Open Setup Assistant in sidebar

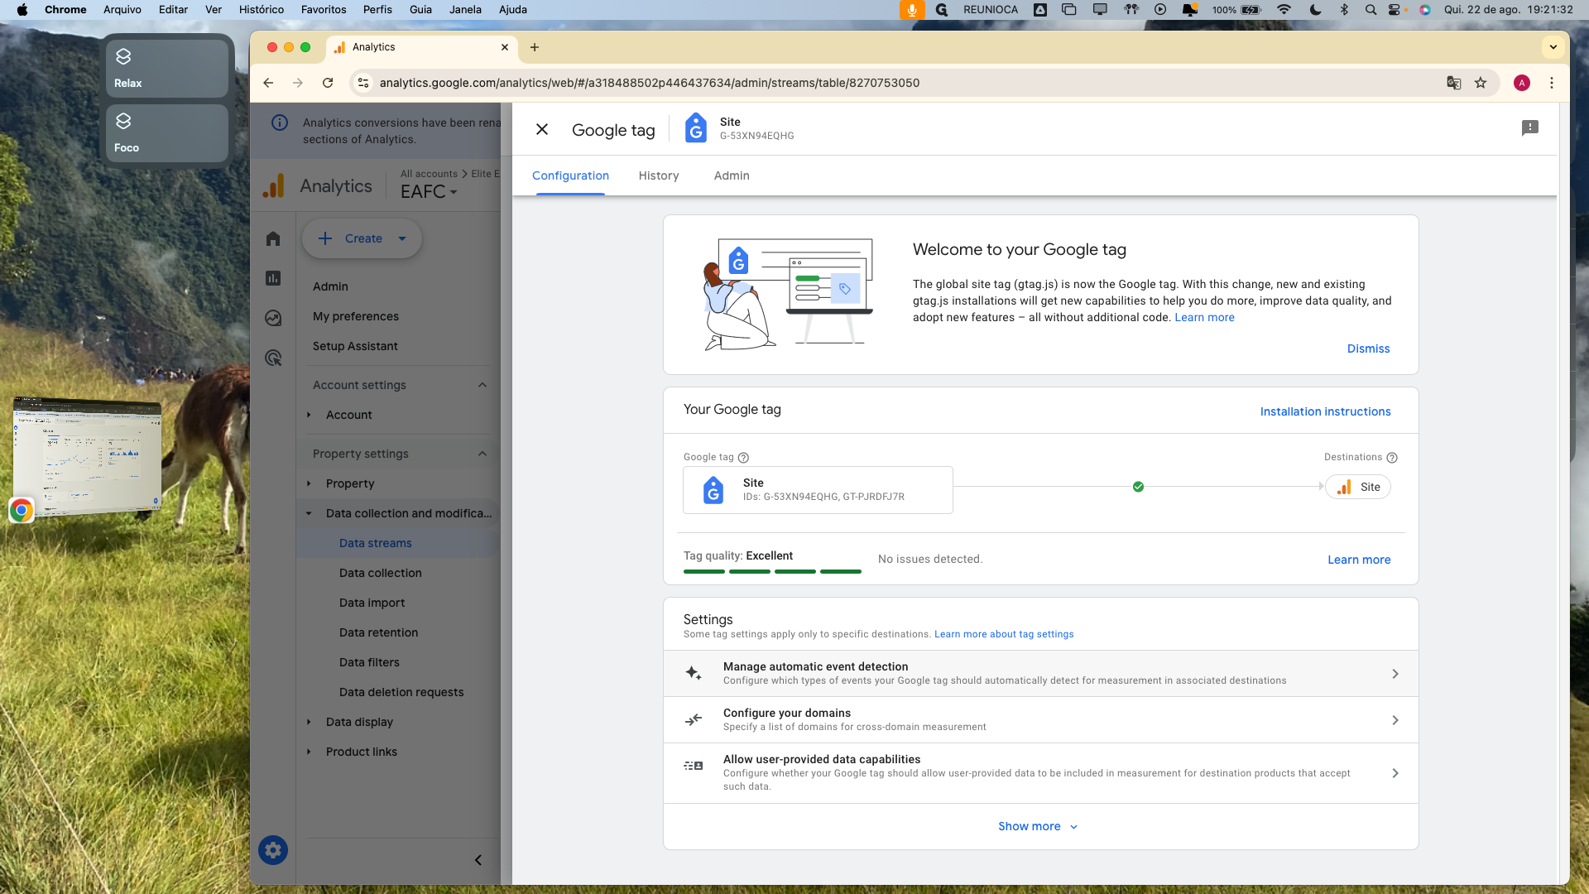355,346
